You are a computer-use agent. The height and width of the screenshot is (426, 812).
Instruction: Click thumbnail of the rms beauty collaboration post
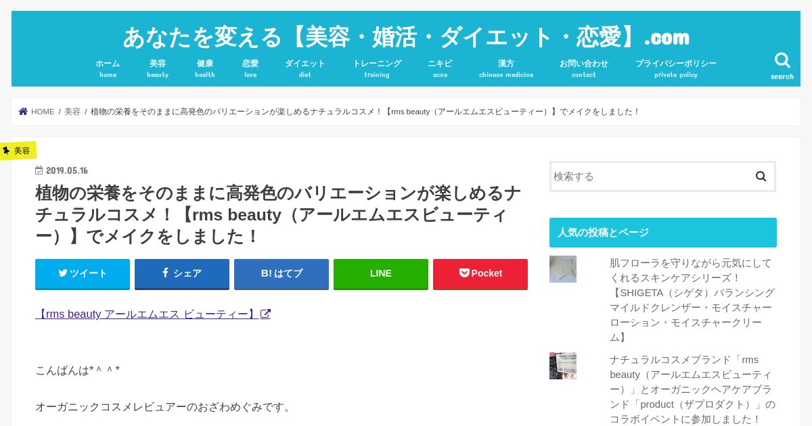point(563,366)
